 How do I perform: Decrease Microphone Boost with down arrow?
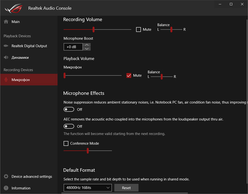(87, 49)
